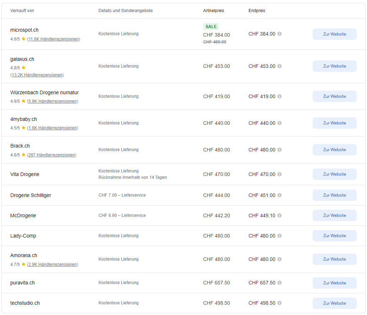Viewport: 367px width, 315px height.
Task: Open 4mybaby.ch 1.6K Händlerrezensionen link
Action: [52, 128]
